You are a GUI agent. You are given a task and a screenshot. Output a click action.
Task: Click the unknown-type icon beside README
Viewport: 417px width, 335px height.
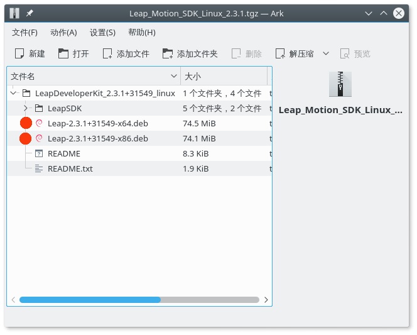pyautogui.click(x=39, y=153)
